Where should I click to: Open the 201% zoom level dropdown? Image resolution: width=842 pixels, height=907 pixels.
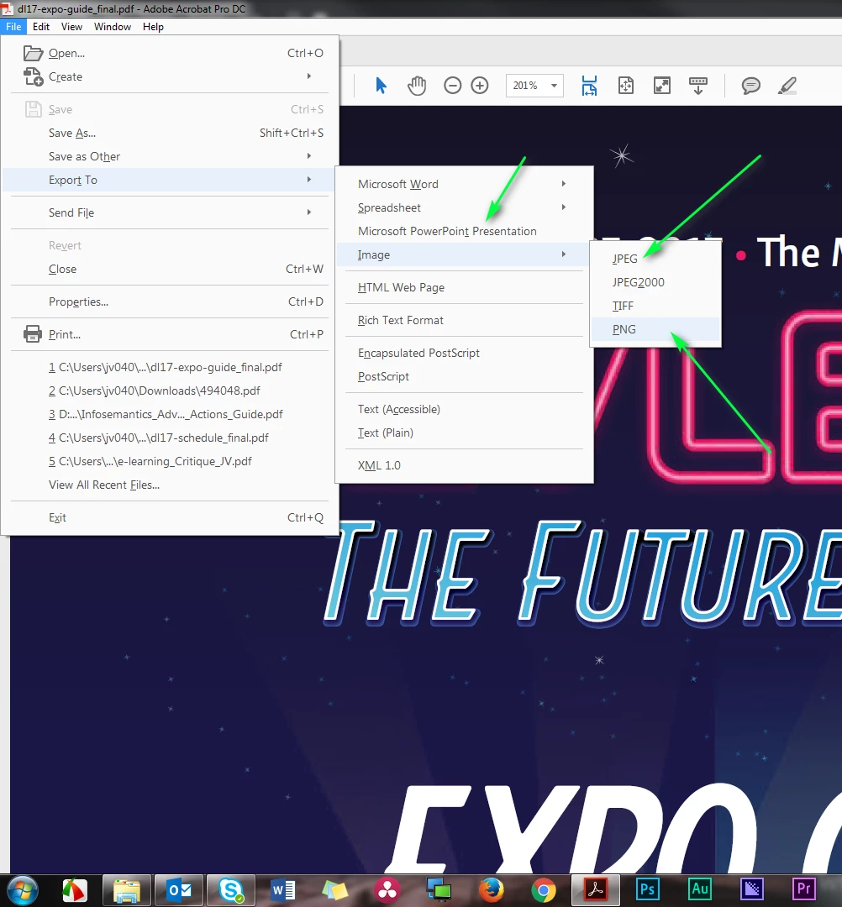point(534,86)
